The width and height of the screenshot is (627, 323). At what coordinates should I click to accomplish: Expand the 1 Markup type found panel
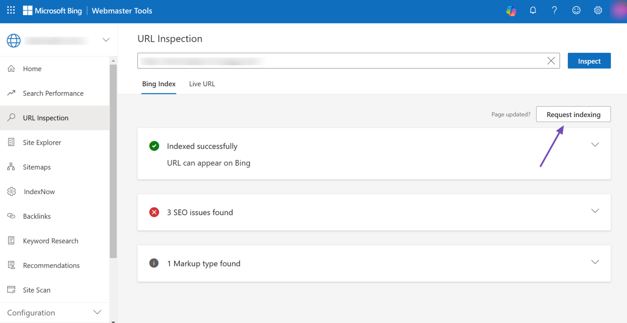pos(595,262)
